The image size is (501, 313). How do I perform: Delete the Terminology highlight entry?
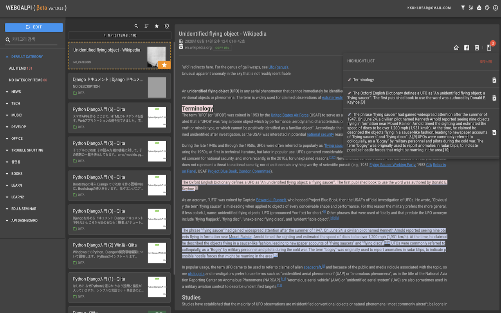pyautogui.click(x=494, y=80)
